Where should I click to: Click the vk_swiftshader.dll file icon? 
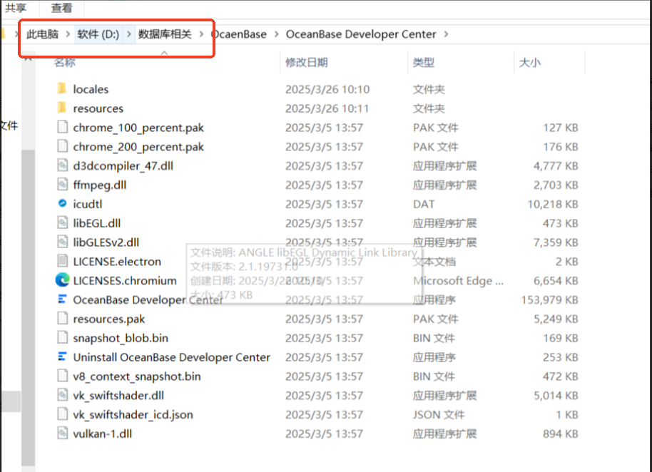62,394
